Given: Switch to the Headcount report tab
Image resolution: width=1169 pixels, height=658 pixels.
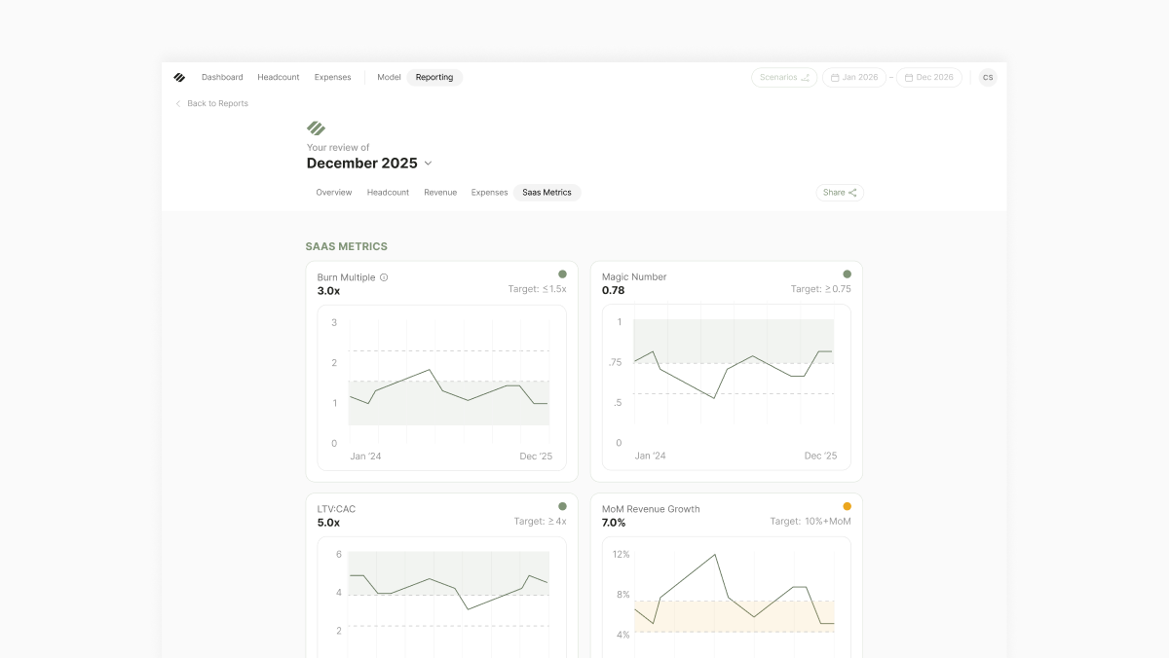Looking at the screenshot, I should pyautogui.click(x=388, y=193).
